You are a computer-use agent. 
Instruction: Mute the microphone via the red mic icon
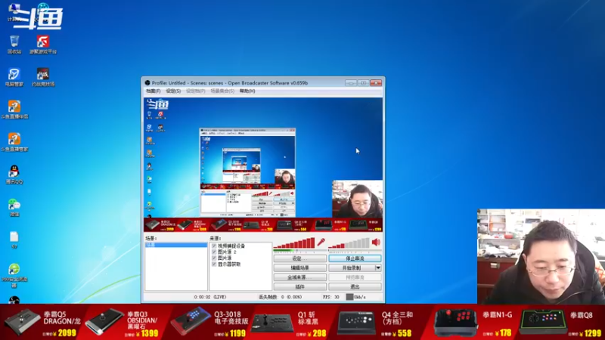(x=321, y=242)
